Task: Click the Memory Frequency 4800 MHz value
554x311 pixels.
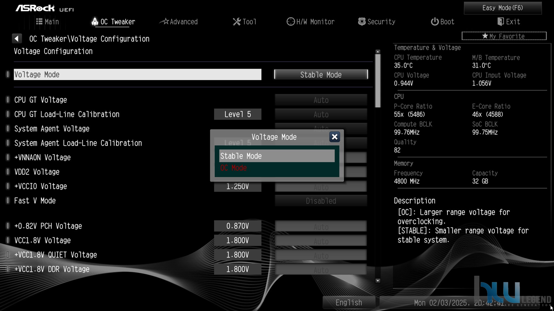Action: click(407, 182)
